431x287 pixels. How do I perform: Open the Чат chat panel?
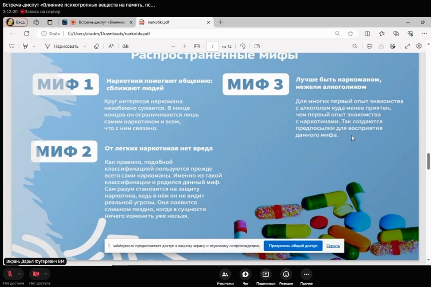245,275
